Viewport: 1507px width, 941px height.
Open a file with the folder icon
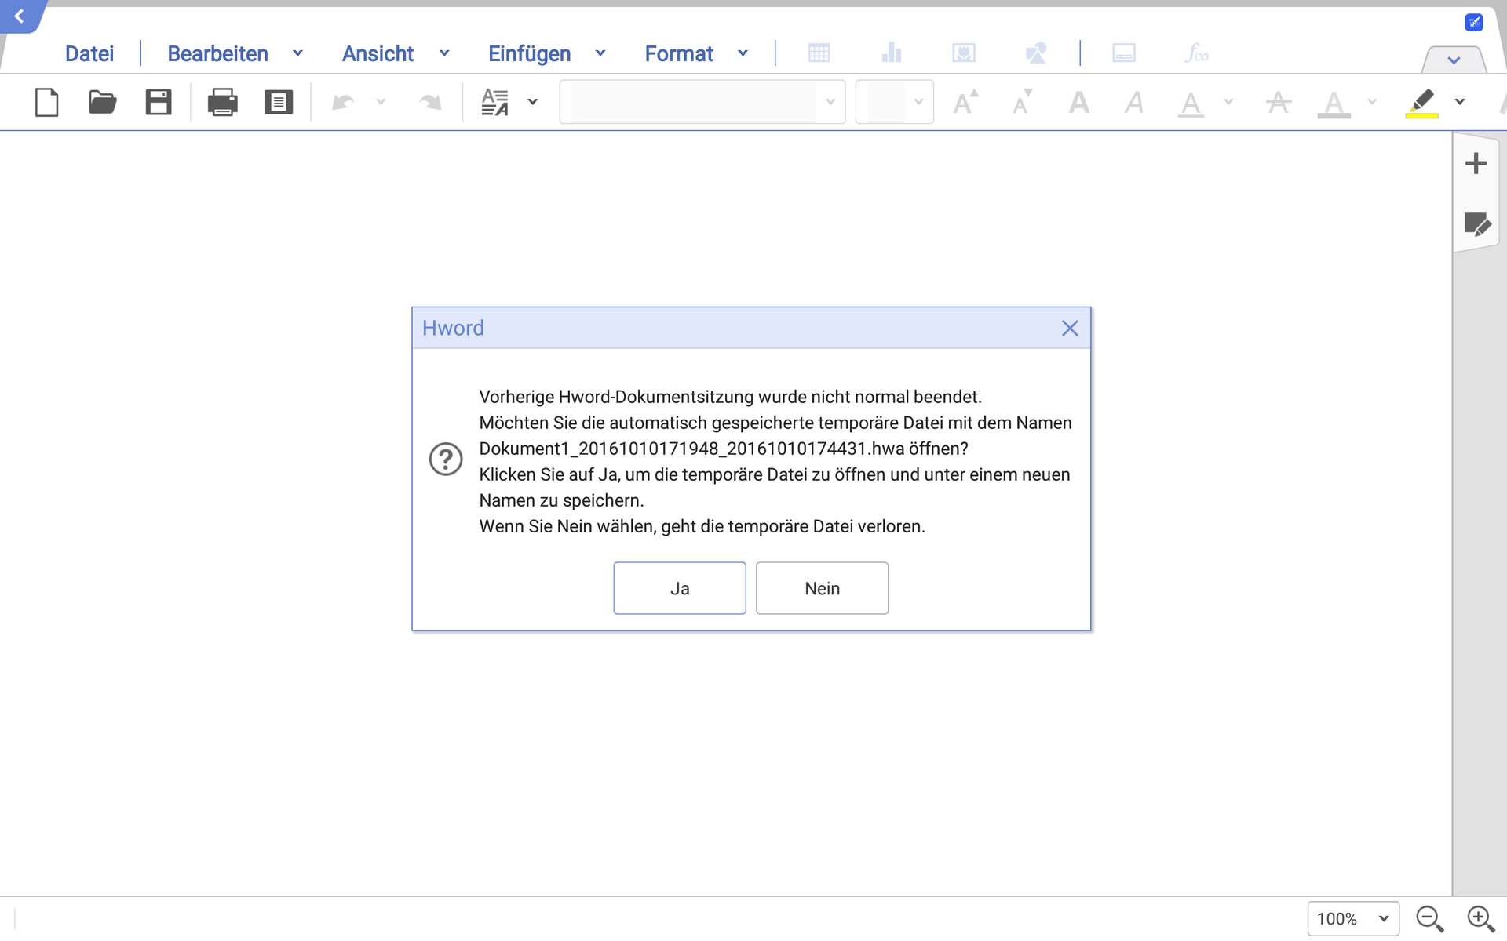[x=102, y=102]
